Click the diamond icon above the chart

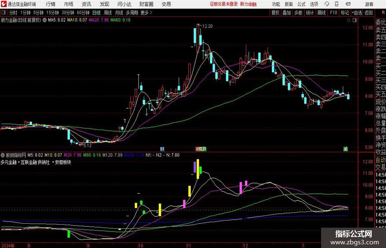click(348, 20)
